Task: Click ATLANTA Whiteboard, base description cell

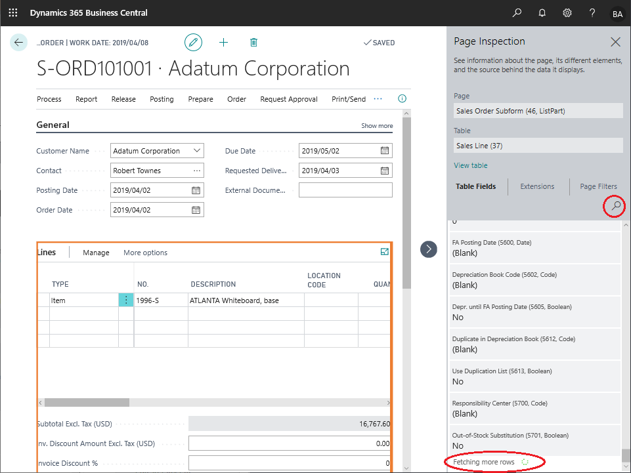Action: 246,300
